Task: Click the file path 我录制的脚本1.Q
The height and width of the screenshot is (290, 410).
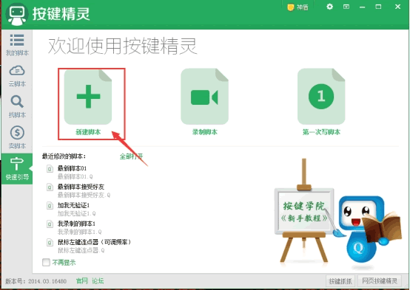Action: tap(79, 232)
